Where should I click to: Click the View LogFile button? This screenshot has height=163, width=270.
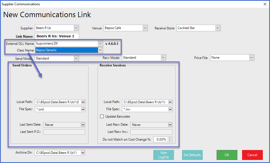coord(163,155)
